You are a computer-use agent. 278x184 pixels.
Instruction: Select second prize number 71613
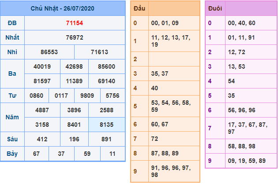(99, 52)
